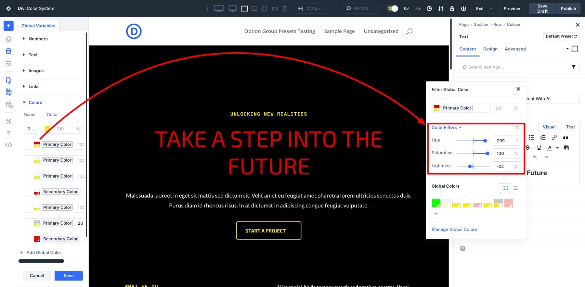Select the green global color swatch

436,203
